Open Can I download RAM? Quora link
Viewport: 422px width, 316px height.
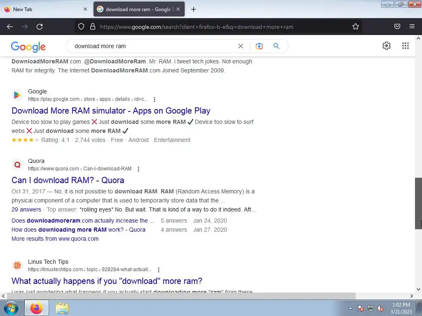68,180
